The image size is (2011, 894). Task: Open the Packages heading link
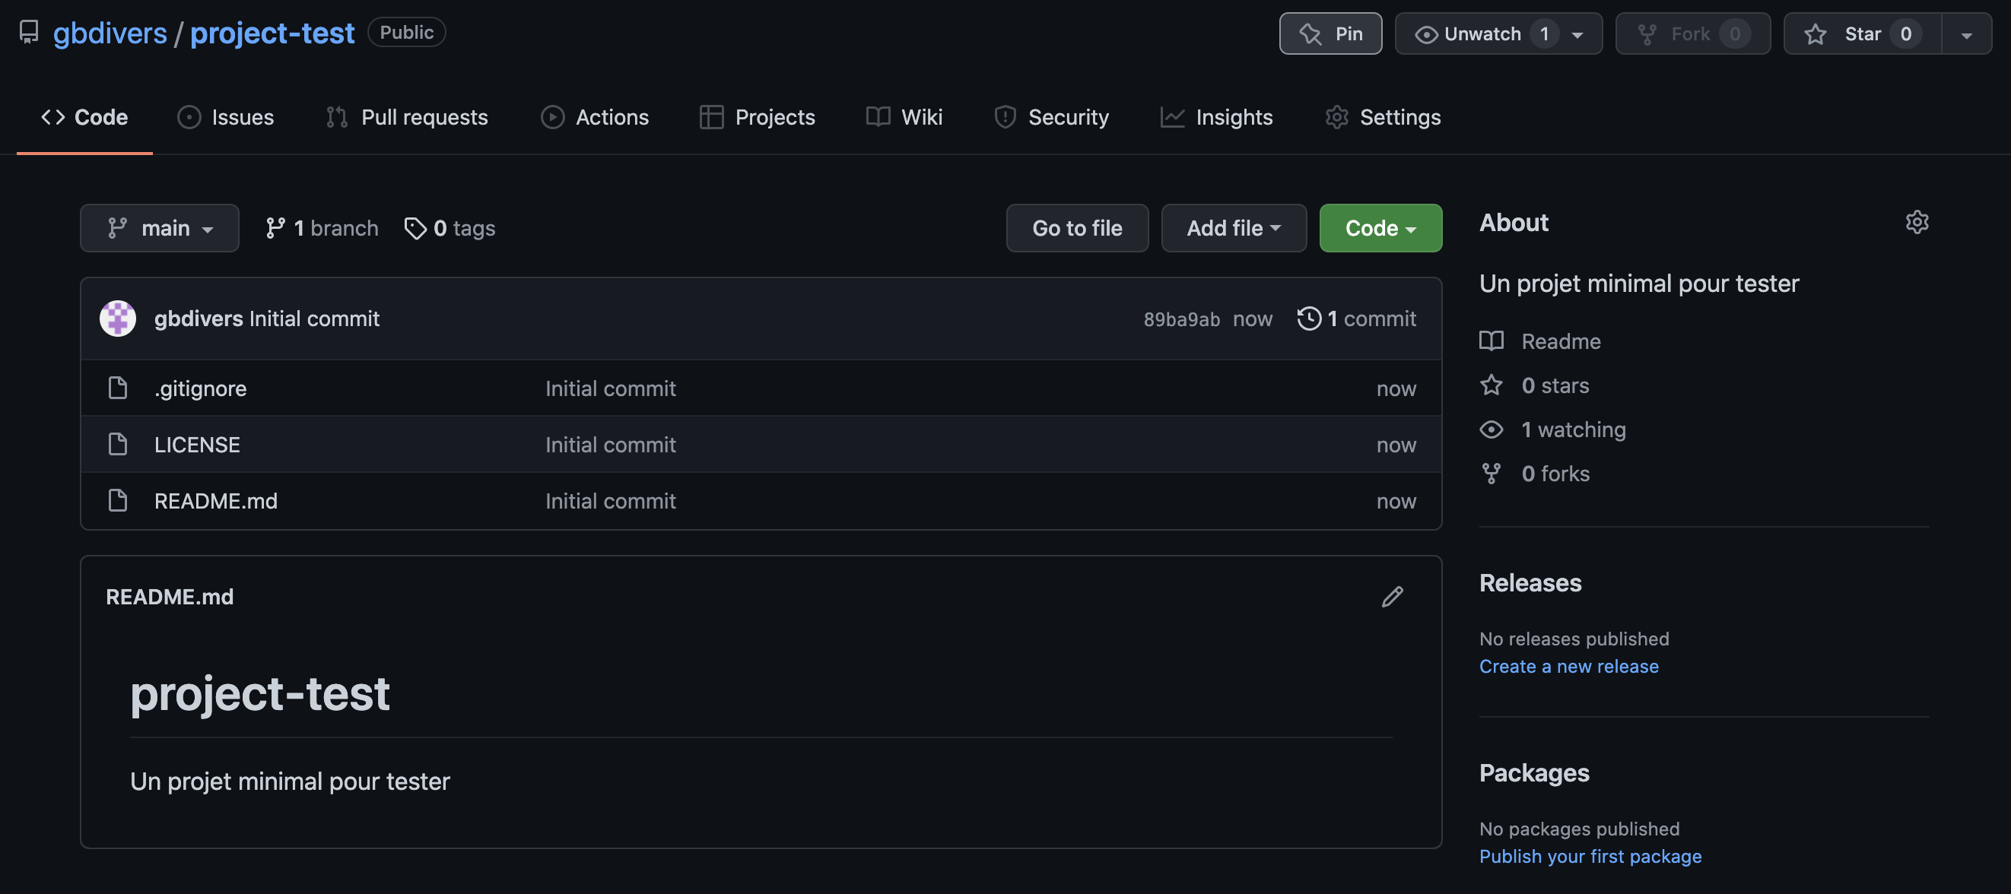tap(1534, 772)
